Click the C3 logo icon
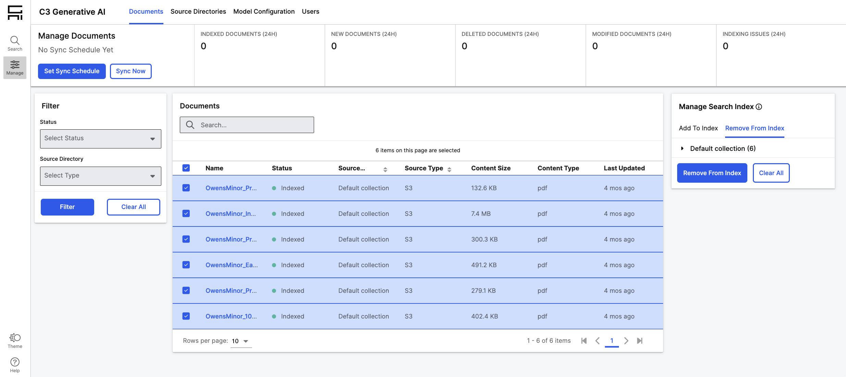 (15, 12)
